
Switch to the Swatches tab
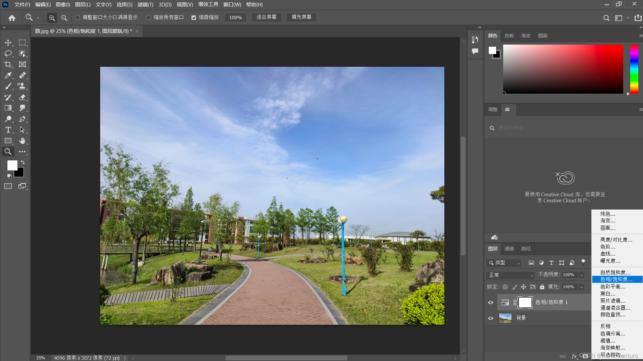[509, 36]
